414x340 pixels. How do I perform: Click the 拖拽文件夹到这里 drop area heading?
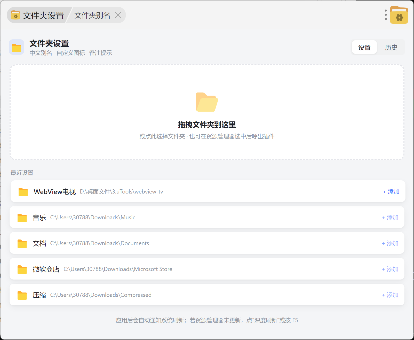click(x=207, y=125)
